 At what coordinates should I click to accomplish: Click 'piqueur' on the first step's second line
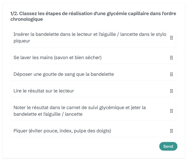tap(22, 41)
